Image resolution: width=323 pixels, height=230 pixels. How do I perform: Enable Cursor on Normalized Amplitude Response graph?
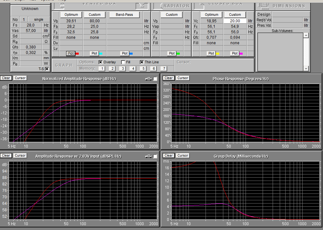[20, 78]
